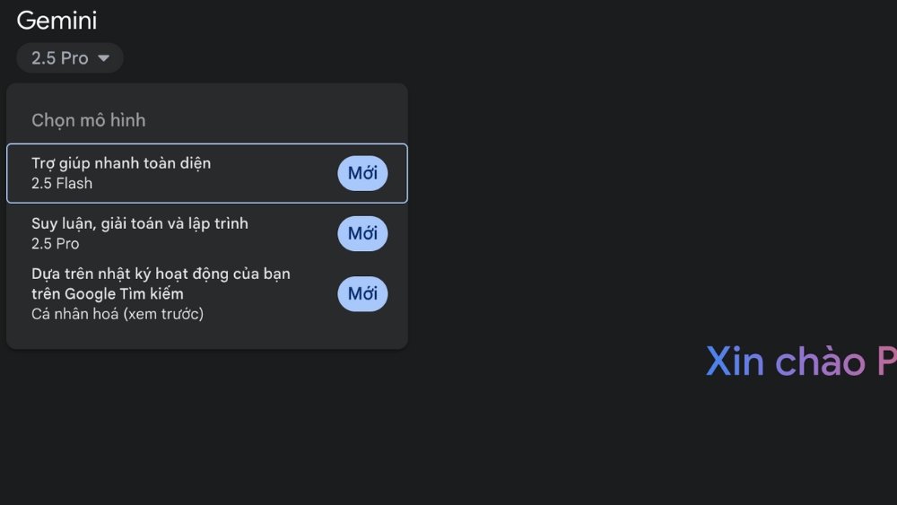Click the Gemini logo title

point(57,20)
